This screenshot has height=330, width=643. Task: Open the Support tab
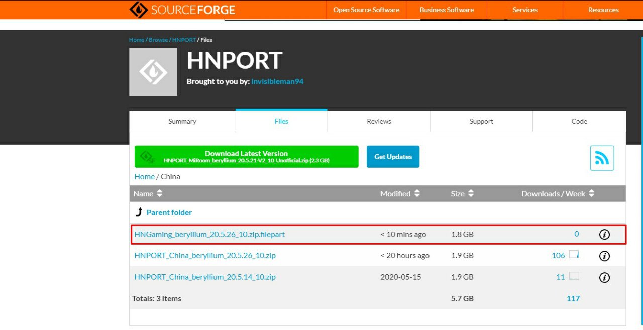click(x=481, y=121)
